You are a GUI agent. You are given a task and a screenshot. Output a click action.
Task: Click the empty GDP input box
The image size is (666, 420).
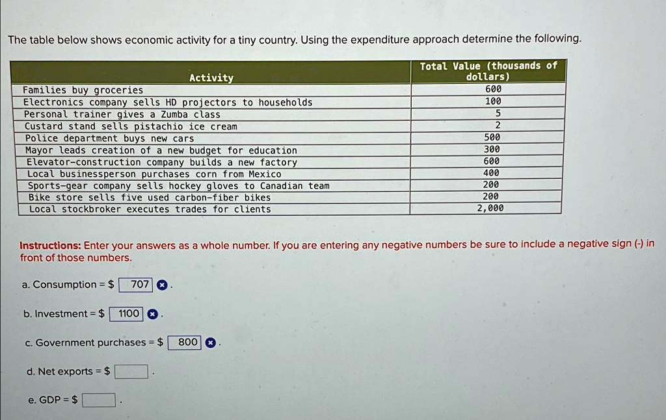[98, 399]
